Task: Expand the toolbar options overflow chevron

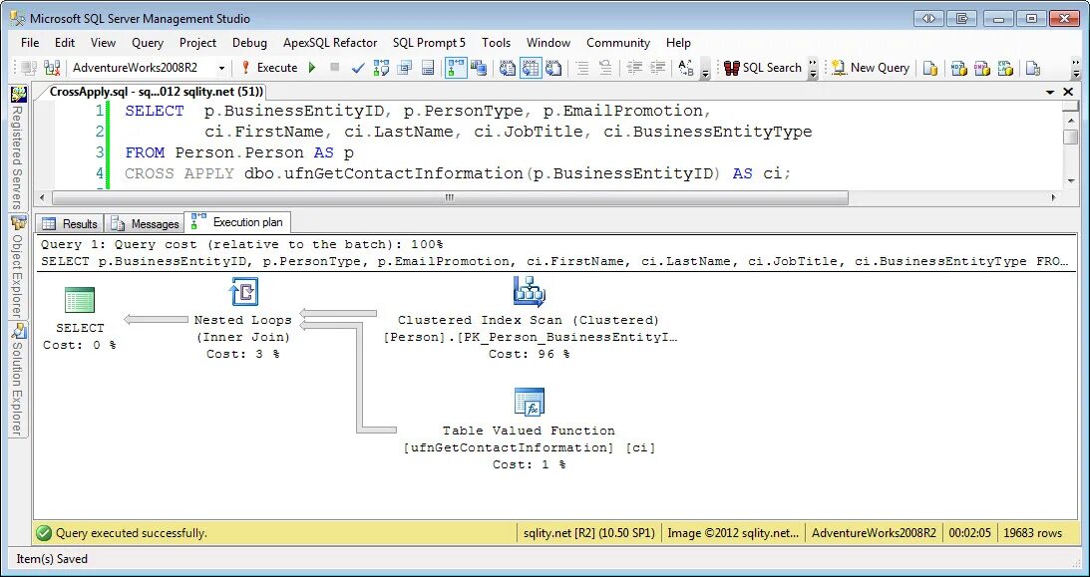Action: tap(705, 72)
